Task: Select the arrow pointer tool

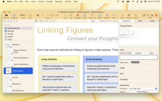Action: [38, 15]
